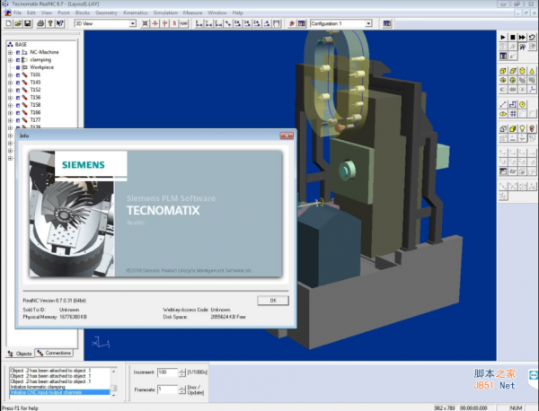Open the Blocks menu

83,13
